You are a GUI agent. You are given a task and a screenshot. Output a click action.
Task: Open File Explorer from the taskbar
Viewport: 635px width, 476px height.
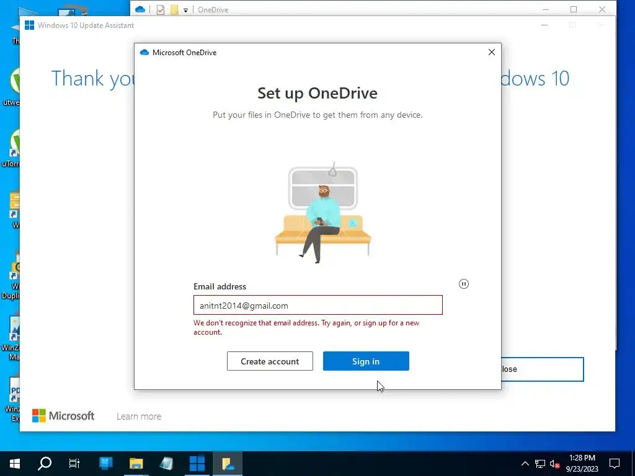click(136, 464)
